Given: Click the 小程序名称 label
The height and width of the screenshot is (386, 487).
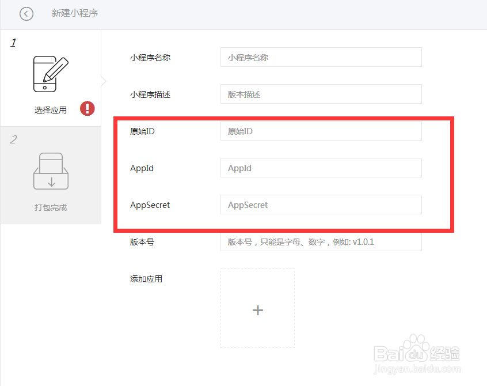Looking at the screenshot, I should tap(150, 58).
